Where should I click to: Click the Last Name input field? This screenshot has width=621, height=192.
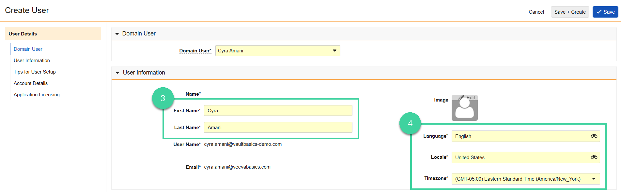pos(278,128)
